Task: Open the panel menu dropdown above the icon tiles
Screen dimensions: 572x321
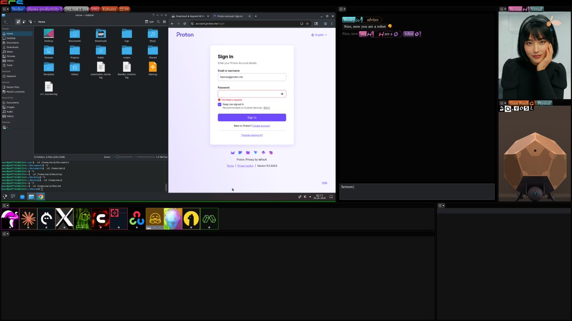Action: pos(5,205)
